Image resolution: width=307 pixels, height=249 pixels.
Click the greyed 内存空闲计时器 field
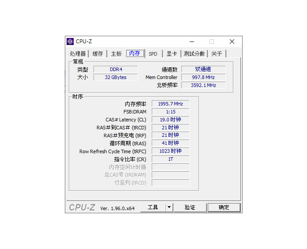coord(171,167)
